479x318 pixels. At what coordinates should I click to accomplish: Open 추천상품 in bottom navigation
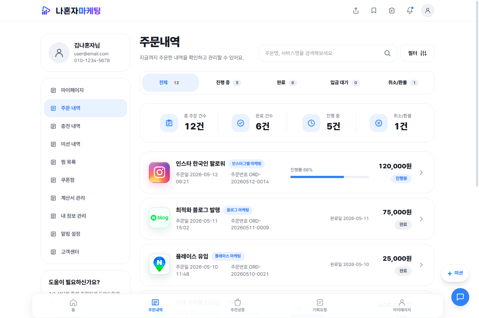[x=238, y=305]
